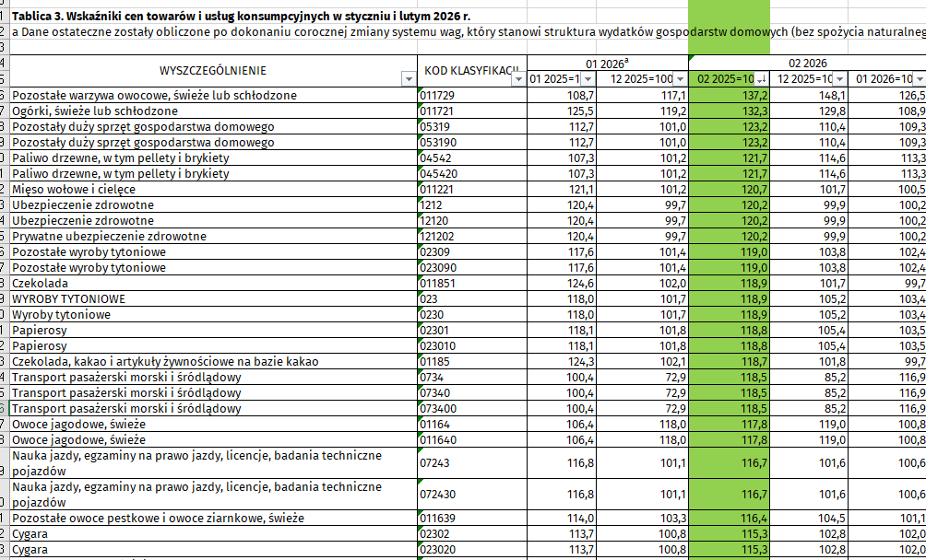
Task: Select code cell 011851
Action: [472, 283]
